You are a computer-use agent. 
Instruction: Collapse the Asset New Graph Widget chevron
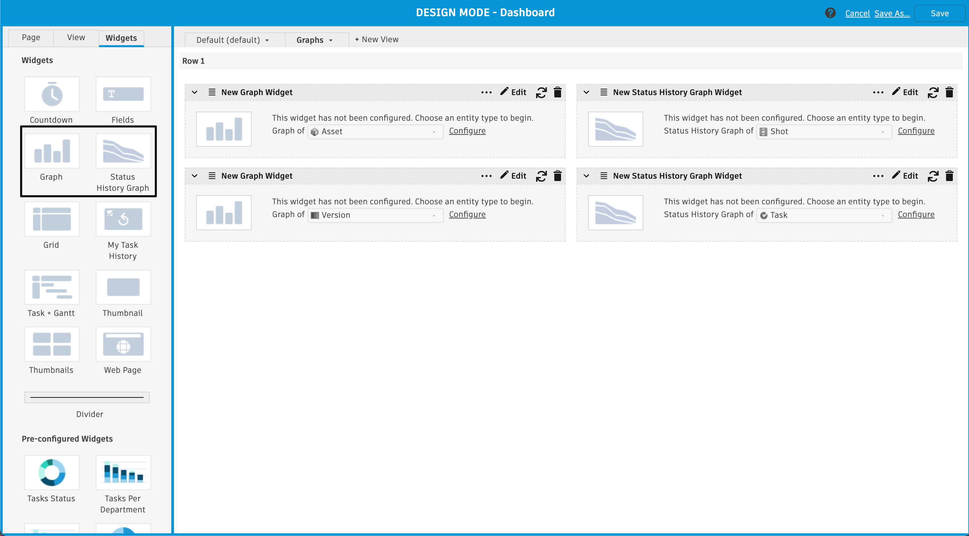point(195,92)
